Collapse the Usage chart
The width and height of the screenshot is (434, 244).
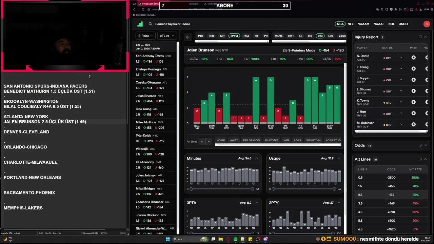click(x=339, y=158)
